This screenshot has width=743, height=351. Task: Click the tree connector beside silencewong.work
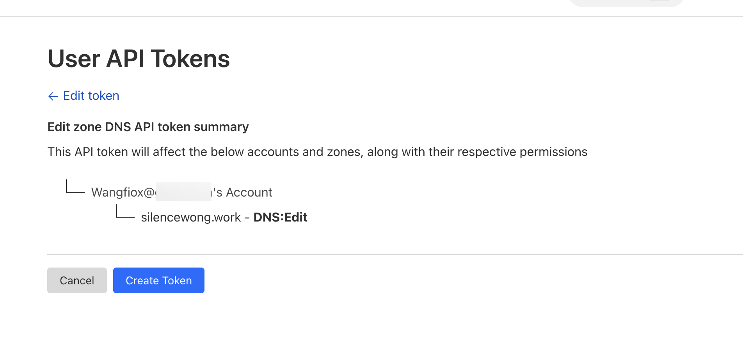point(125,213)
